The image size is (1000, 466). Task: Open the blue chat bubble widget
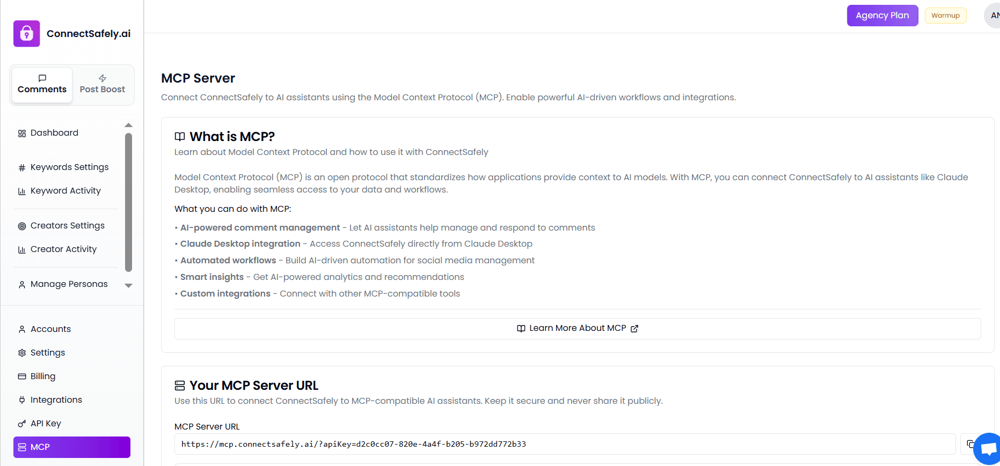click(988, 449)
